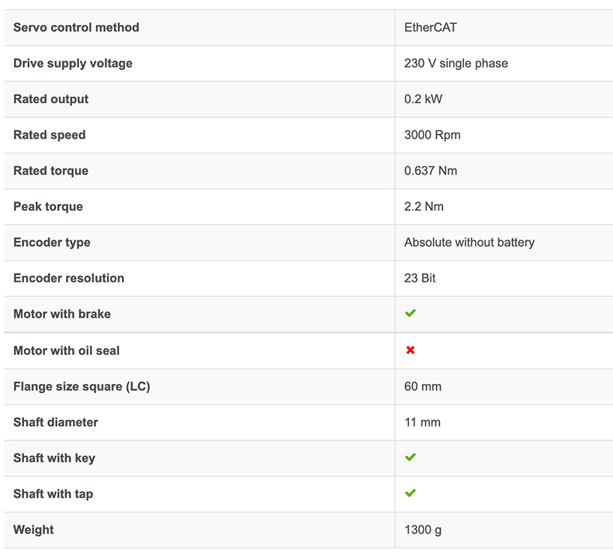This screenshot has width=613, height=556.
Task: Click the Flange size square (LC) label
Action: 81,385
